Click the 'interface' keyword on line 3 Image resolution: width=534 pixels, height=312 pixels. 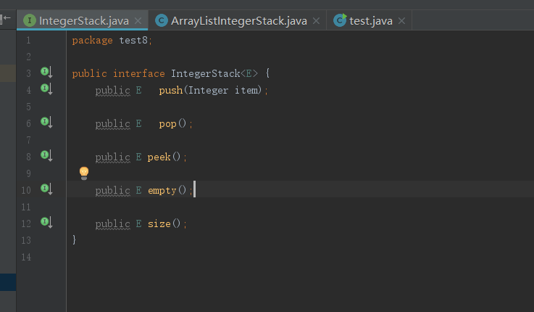coord(138,73)
